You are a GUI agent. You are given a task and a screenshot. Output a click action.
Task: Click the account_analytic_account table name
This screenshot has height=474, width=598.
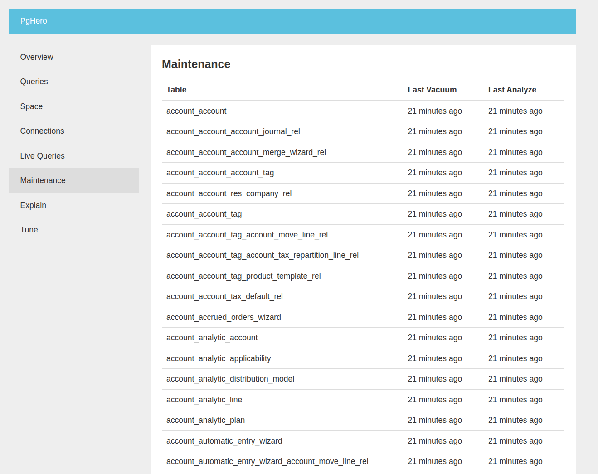(x=212, y=338)
